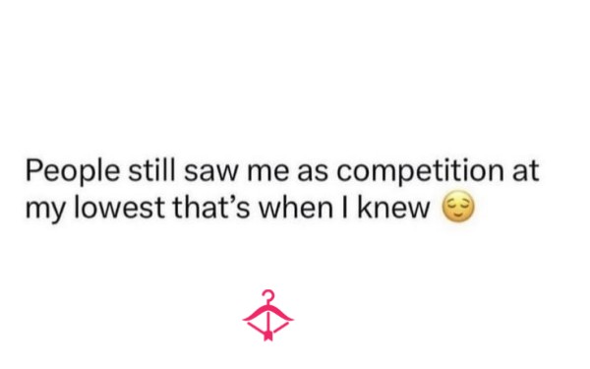Click the word "at" ending the first line
Viewport: 590px width, 369px height.
526,172
